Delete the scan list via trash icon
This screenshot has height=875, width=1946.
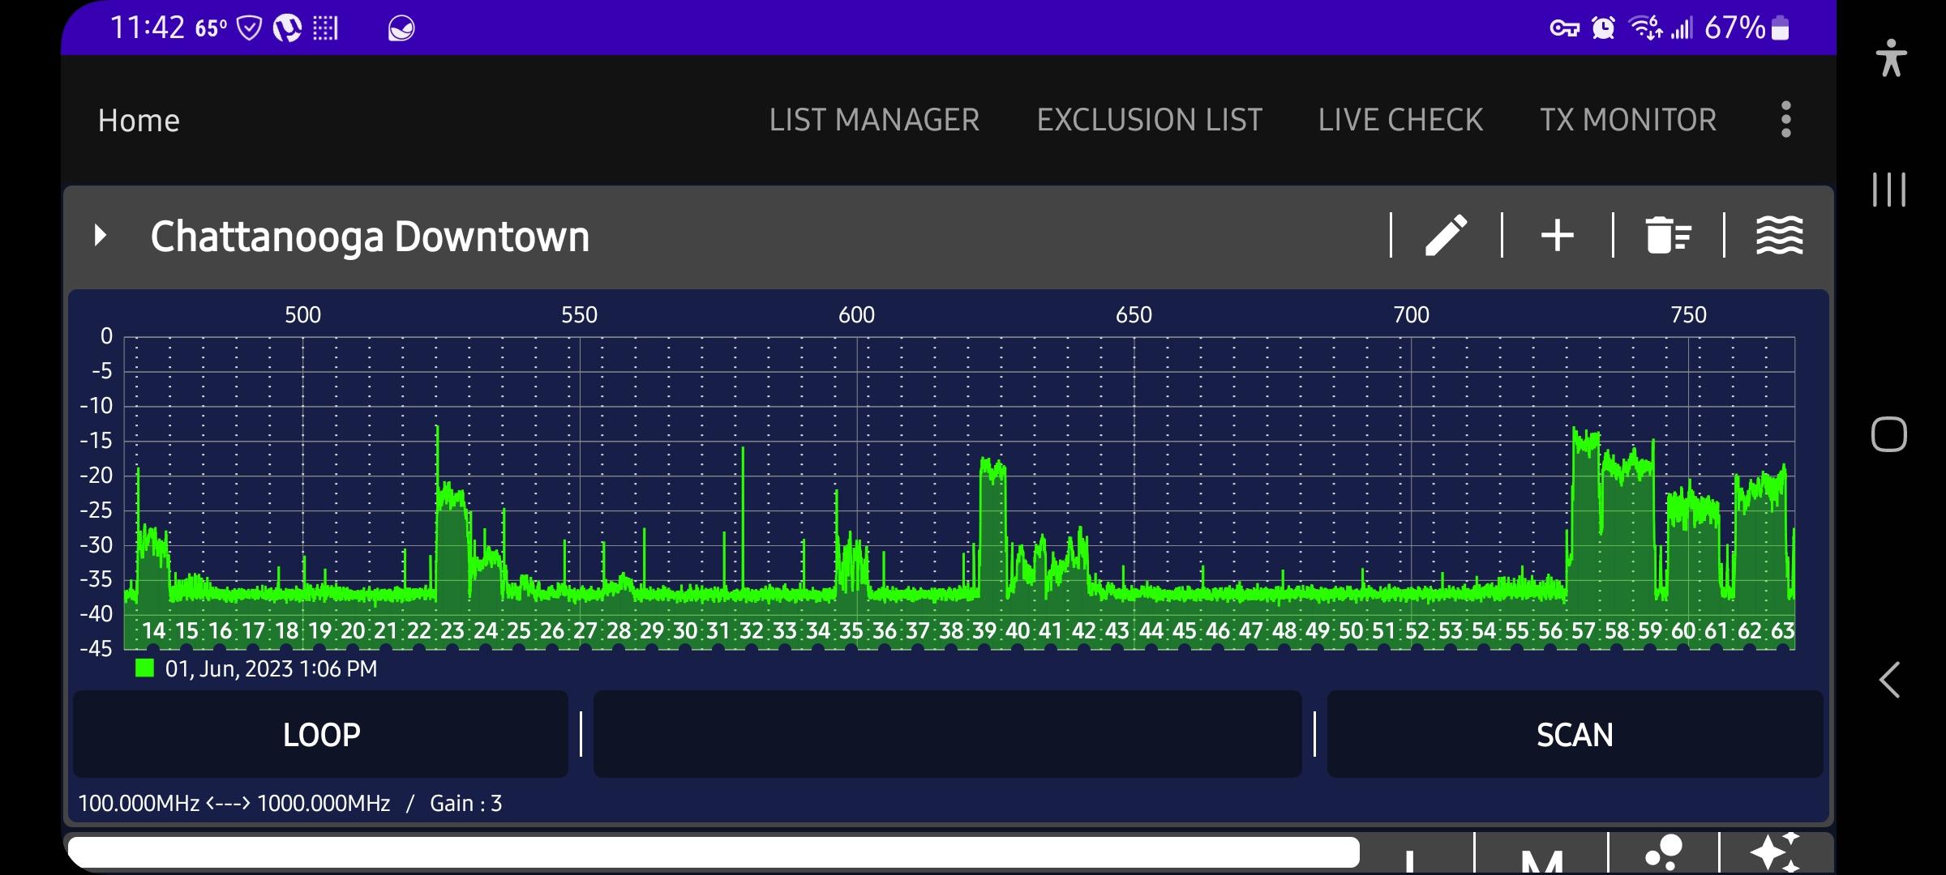(x=1668, y=236)
